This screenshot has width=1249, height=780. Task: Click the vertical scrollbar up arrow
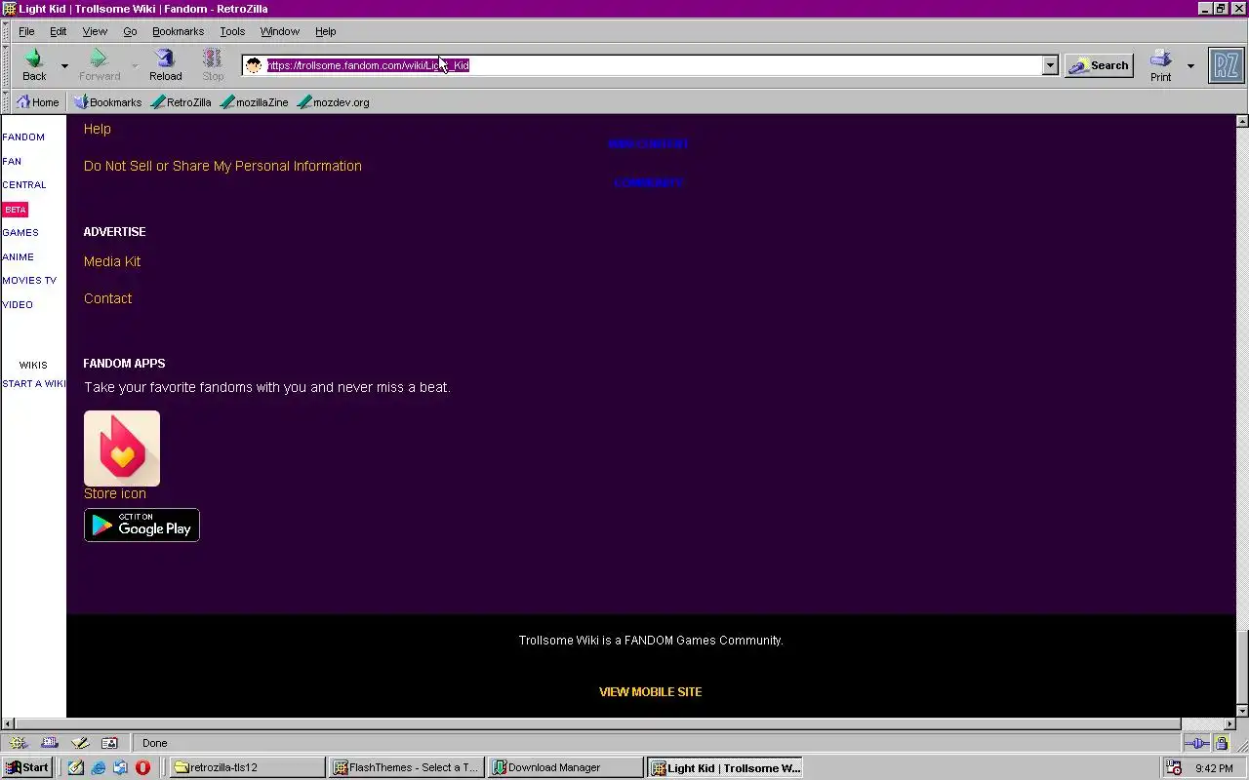(1242, 122)
